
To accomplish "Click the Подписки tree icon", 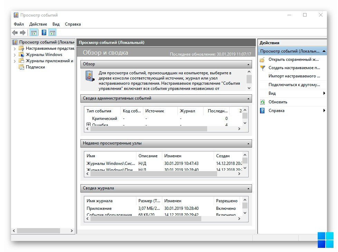I will coord(21,67).
